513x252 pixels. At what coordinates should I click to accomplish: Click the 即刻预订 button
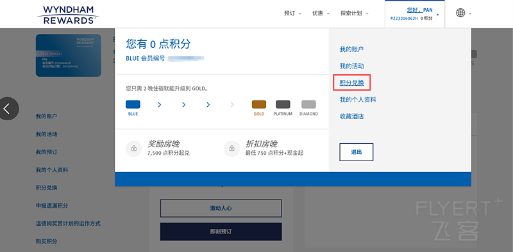(x=221, y=232)
